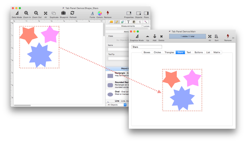Select the blue nine-point star in Shape_Stars canvas

point(40,55)
